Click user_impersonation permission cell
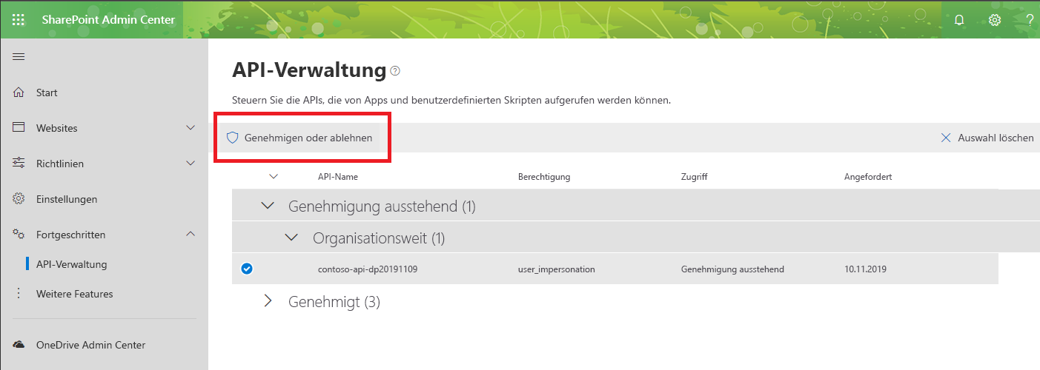1040x370 pixels. click(557, 269)
